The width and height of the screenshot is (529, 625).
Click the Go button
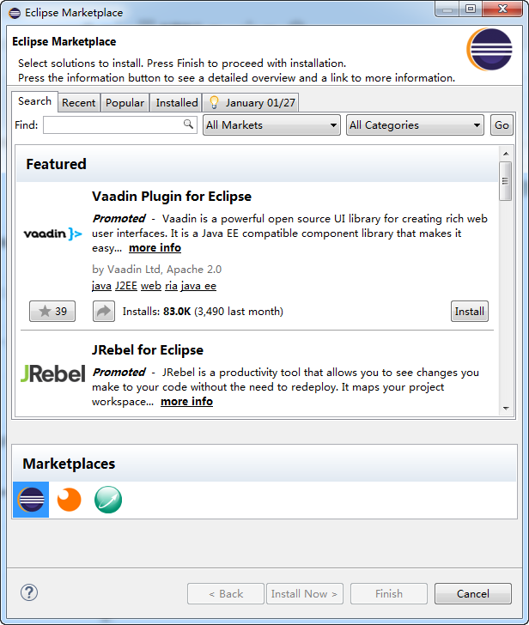point(502,125)
